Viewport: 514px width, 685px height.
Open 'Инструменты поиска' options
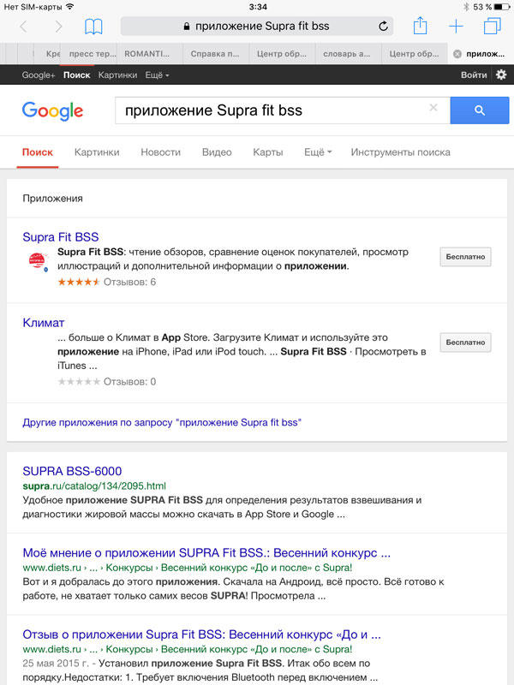coord(400,152)
